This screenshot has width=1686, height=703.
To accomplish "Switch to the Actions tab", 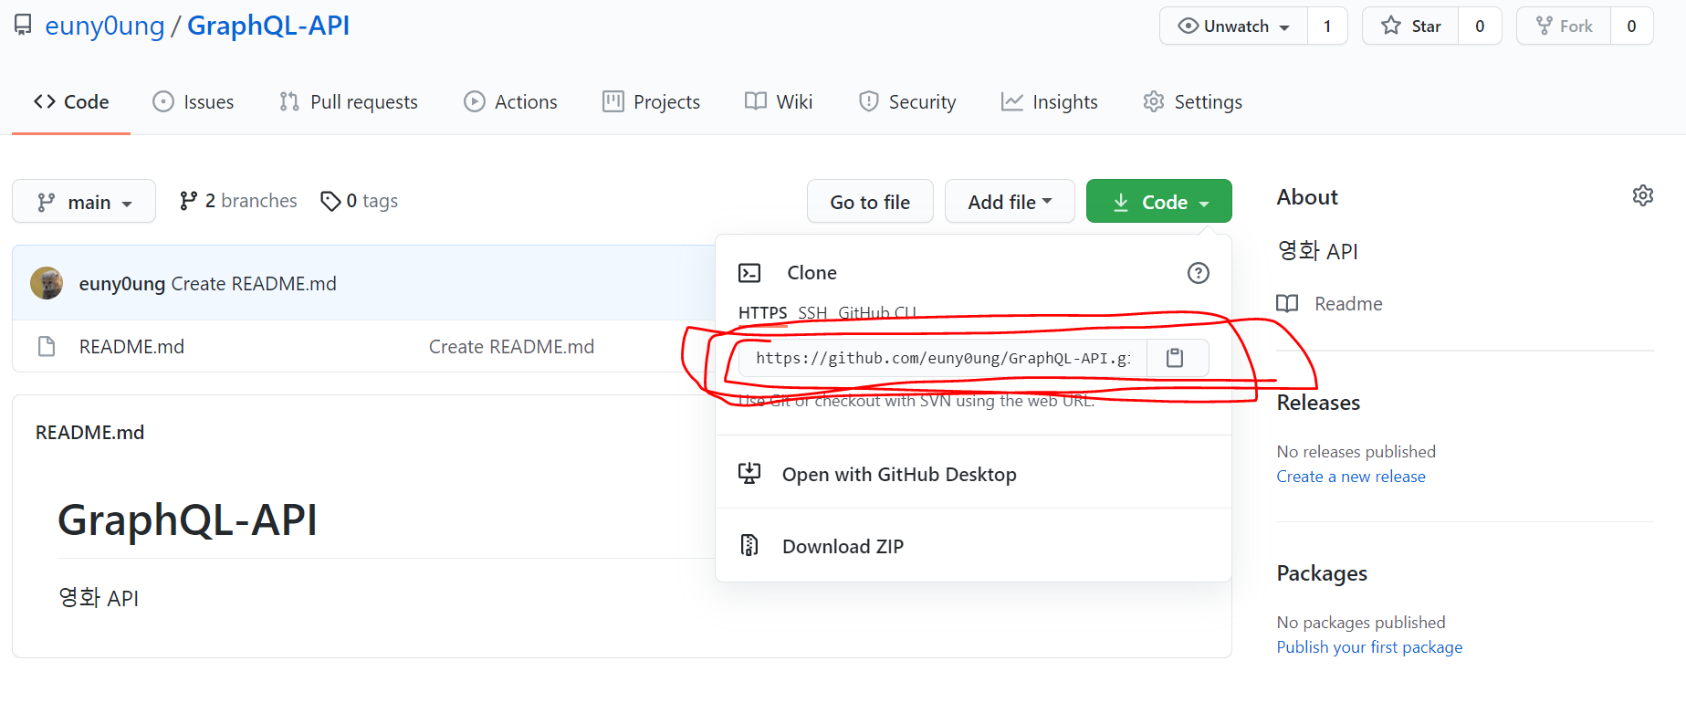I will click(510, 102).
